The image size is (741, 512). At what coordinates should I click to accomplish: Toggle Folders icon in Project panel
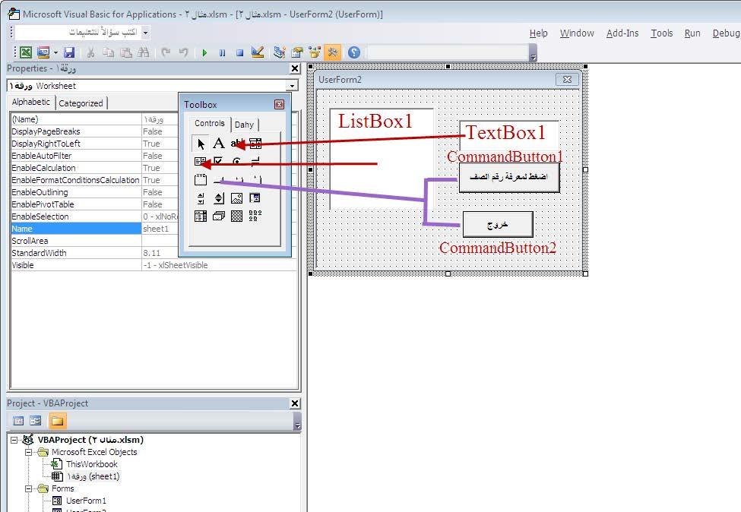(x=57, y=421)
